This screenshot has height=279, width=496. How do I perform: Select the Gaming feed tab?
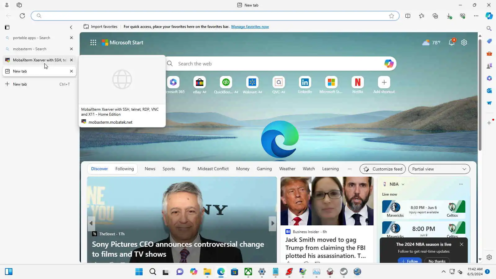(x=264, y=169)
